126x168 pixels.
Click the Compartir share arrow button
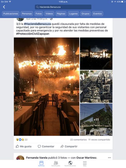[69, 146]
